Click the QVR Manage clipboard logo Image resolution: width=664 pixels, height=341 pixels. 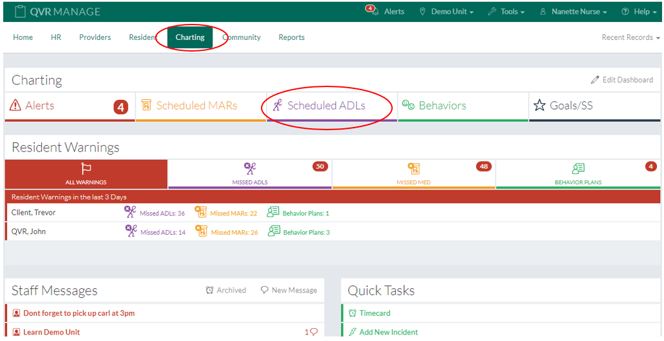(x=20, y=11)
